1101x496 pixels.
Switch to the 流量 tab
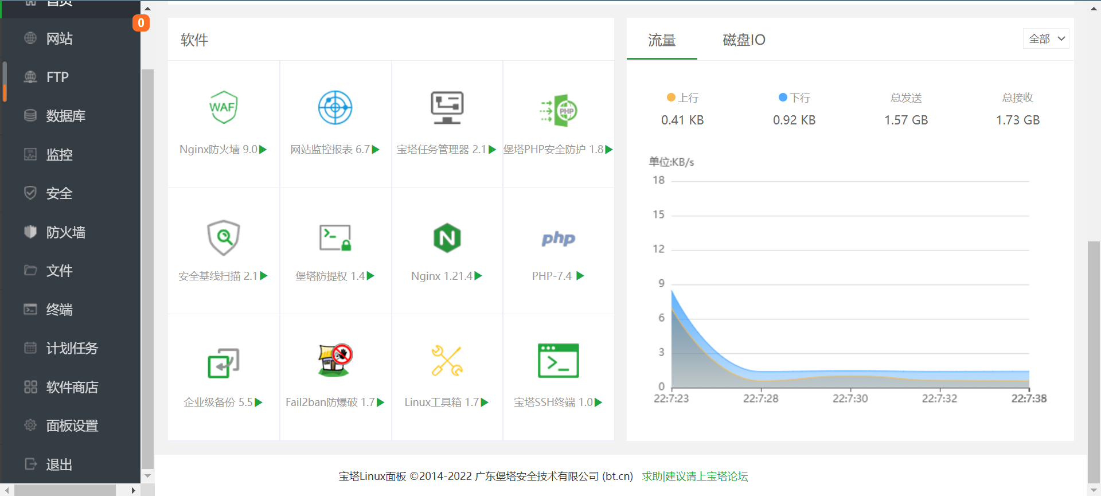click(x=662, y=40)
